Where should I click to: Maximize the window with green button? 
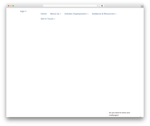(13, 6)
